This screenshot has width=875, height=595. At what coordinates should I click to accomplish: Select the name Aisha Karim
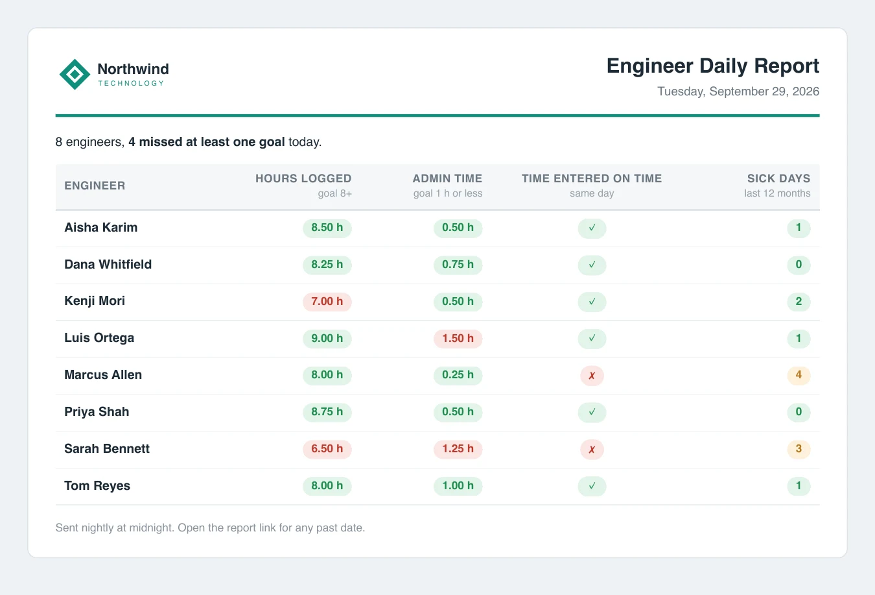101,228
